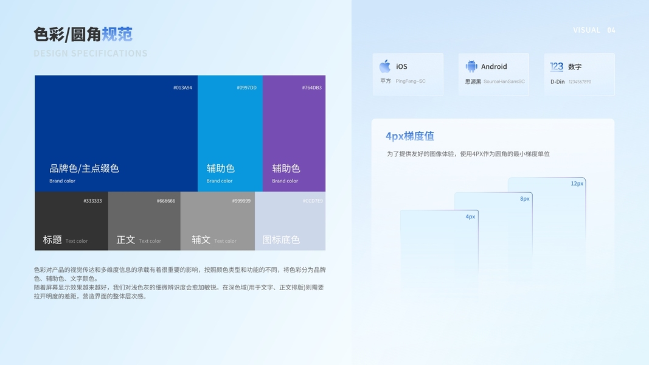Click the #013A94 hex code text

182,88
